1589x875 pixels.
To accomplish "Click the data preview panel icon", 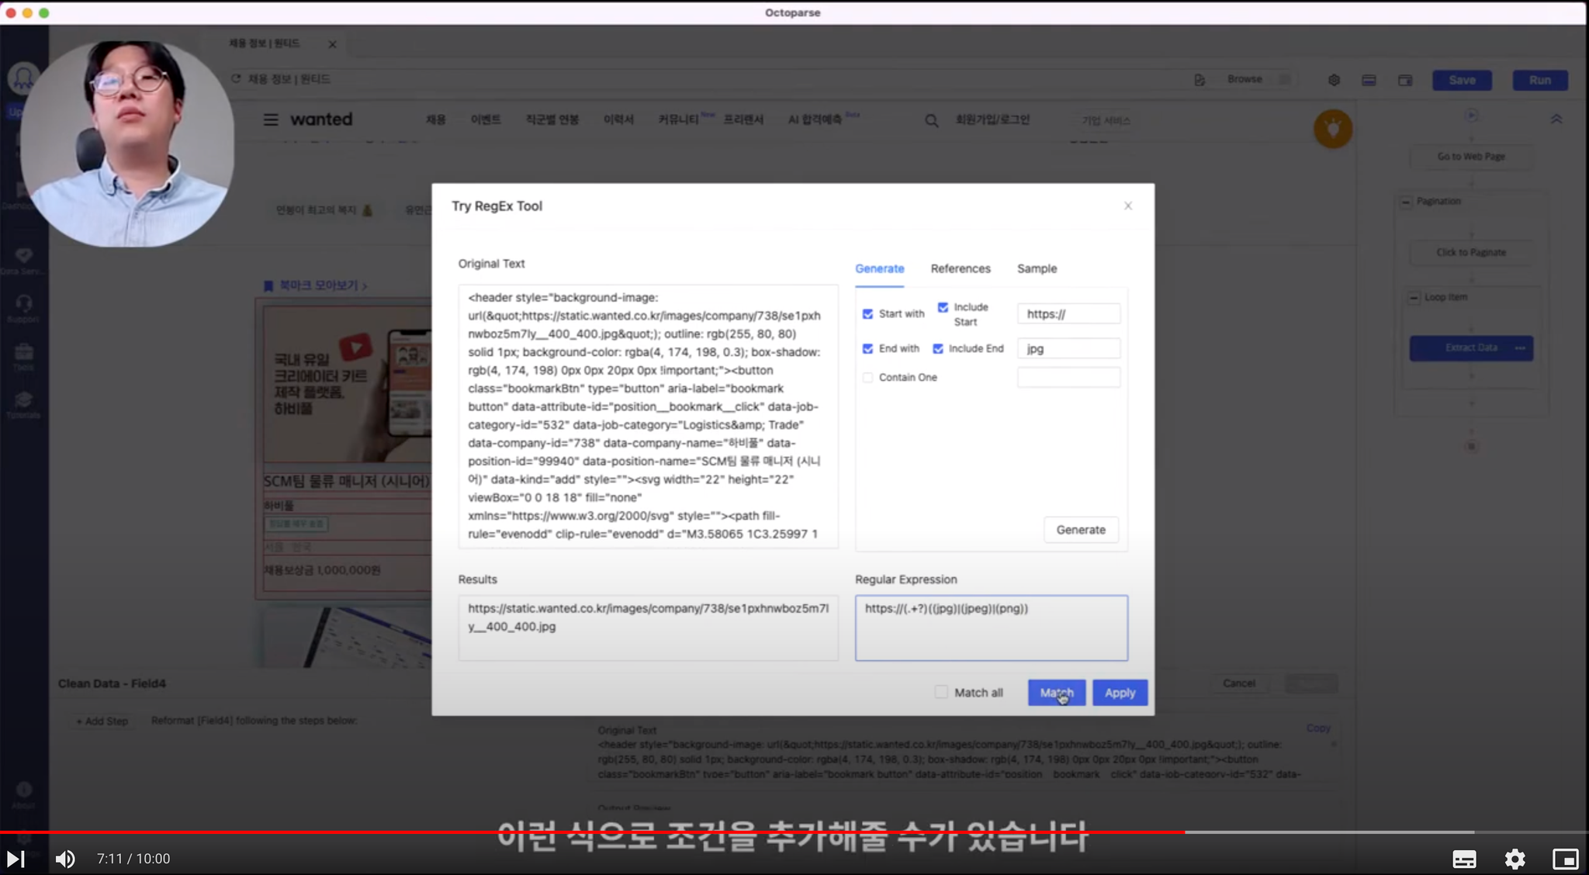I will tap(1369, 81).
